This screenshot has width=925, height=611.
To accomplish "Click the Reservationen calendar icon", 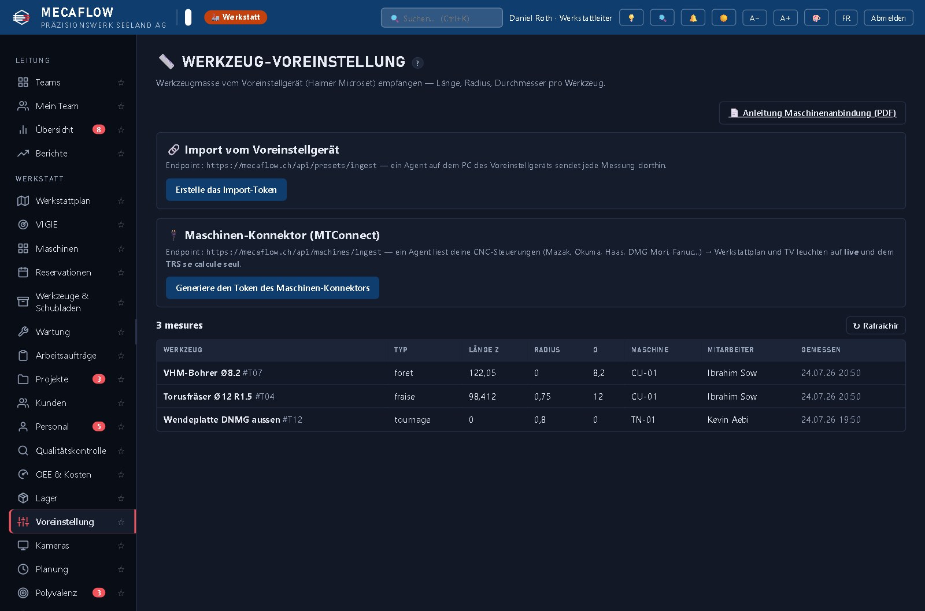I will tap(23, 273).
